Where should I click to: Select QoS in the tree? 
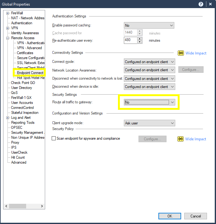(x=14, y=93)
